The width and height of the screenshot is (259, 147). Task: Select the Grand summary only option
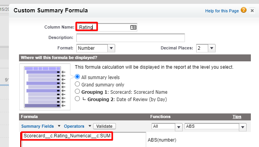[77, 84]
